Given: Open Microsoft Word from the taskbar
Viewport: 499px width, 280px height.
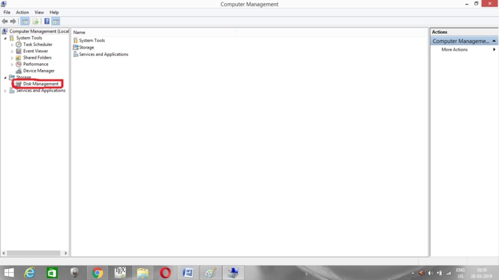Looking at the screenshot, I should pos(188,273).
